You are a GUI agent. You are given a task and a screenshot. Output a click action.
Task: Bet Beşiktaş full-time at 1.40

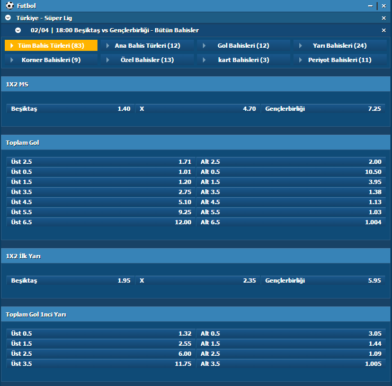70,109
